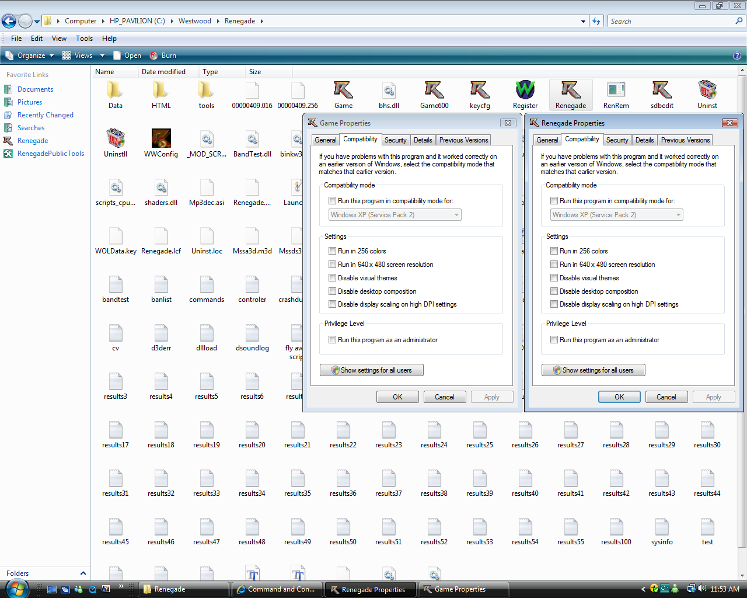Select the RenRem application icon

click(616, 91)
